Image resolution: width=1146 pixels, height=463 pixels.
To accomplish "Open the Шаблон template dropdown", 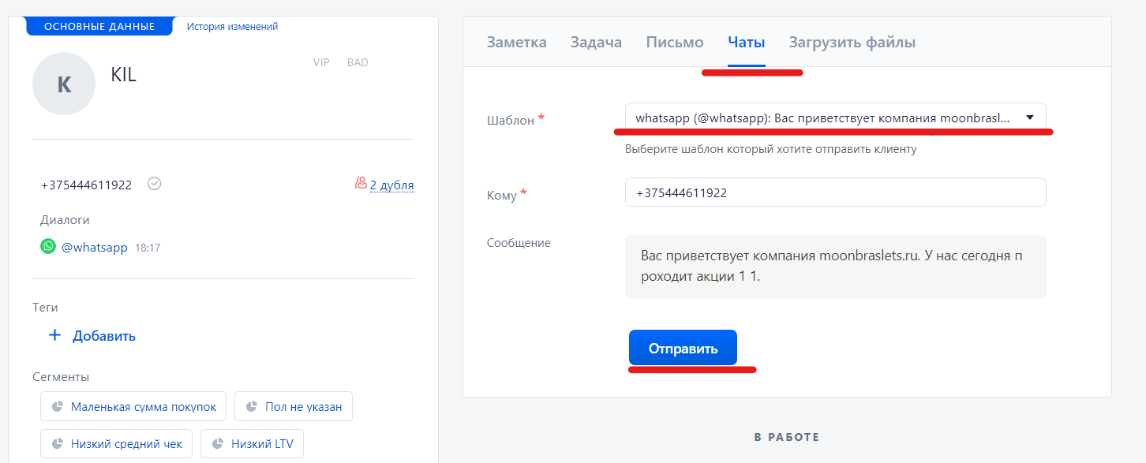I will tap(835, 118).
